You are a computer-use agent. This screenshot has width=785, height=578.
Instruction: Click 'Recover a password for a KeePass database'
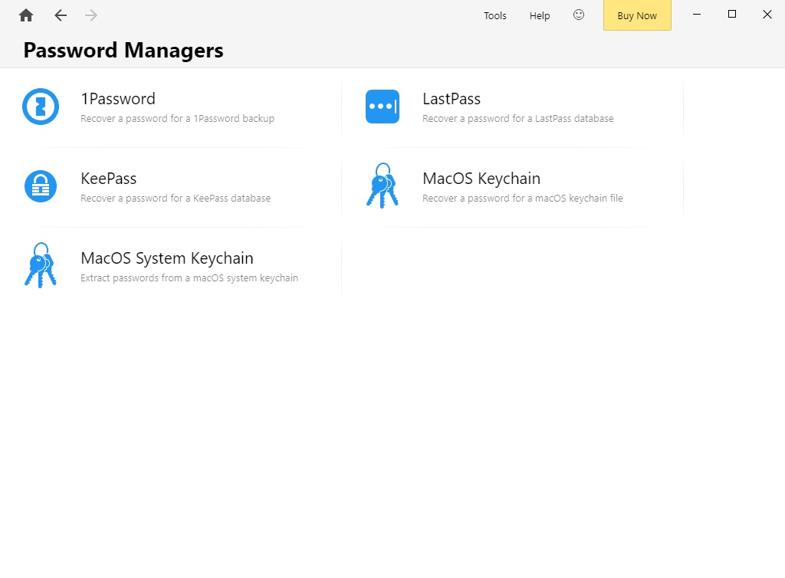click(x=176, y=199)
